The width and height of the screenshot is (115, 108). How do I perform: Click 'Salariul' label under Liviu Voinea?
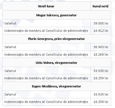click(x=10, y=71)
